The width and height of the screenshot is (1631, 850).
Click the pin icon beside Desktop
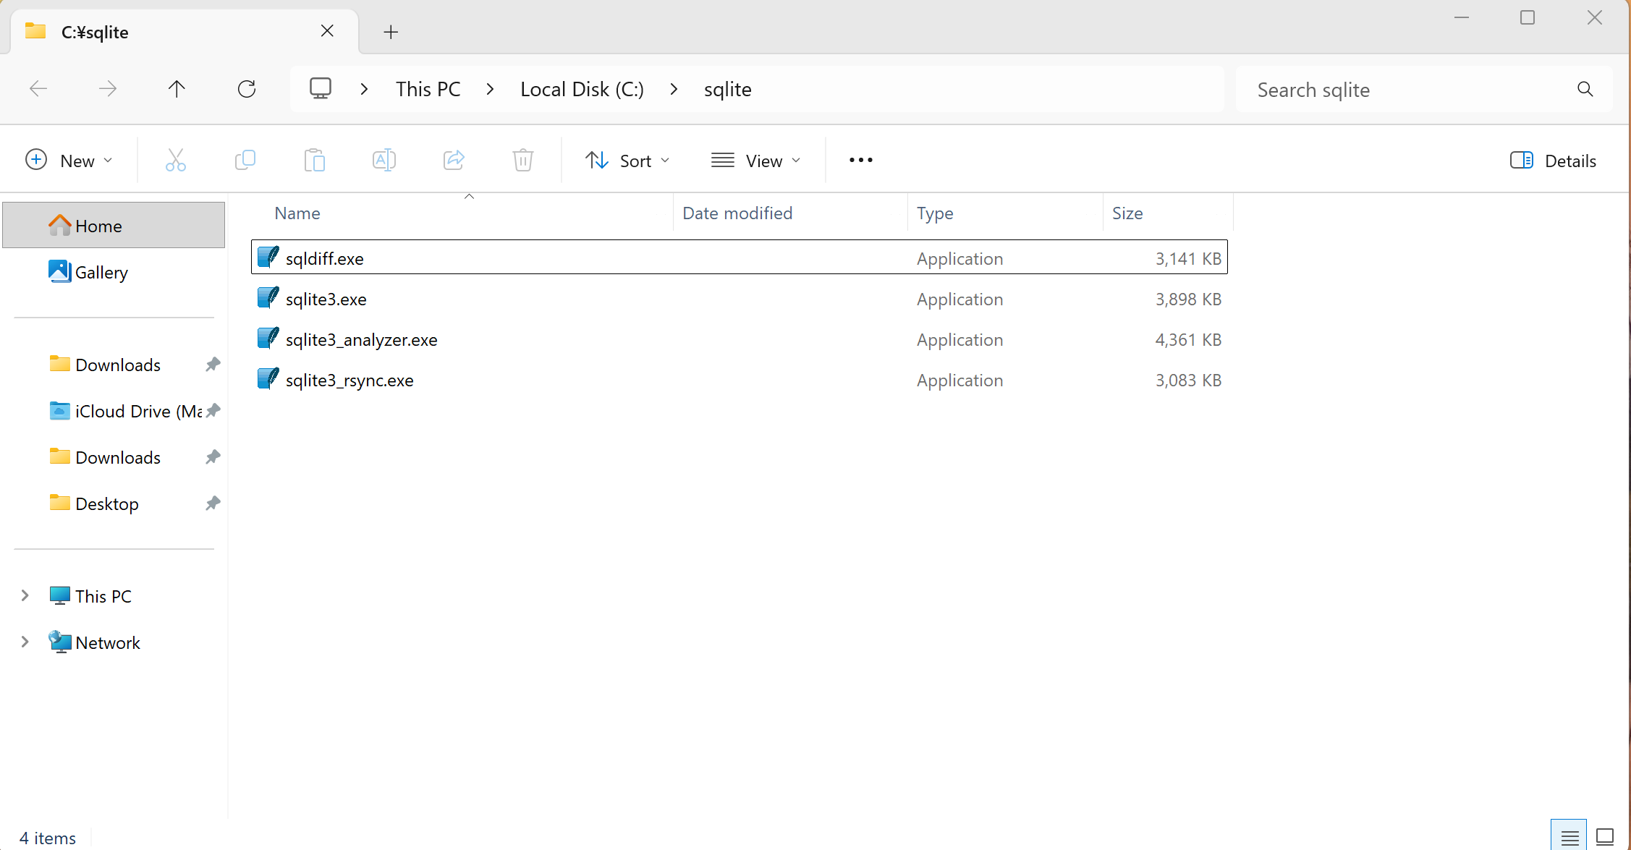point(213,503)
